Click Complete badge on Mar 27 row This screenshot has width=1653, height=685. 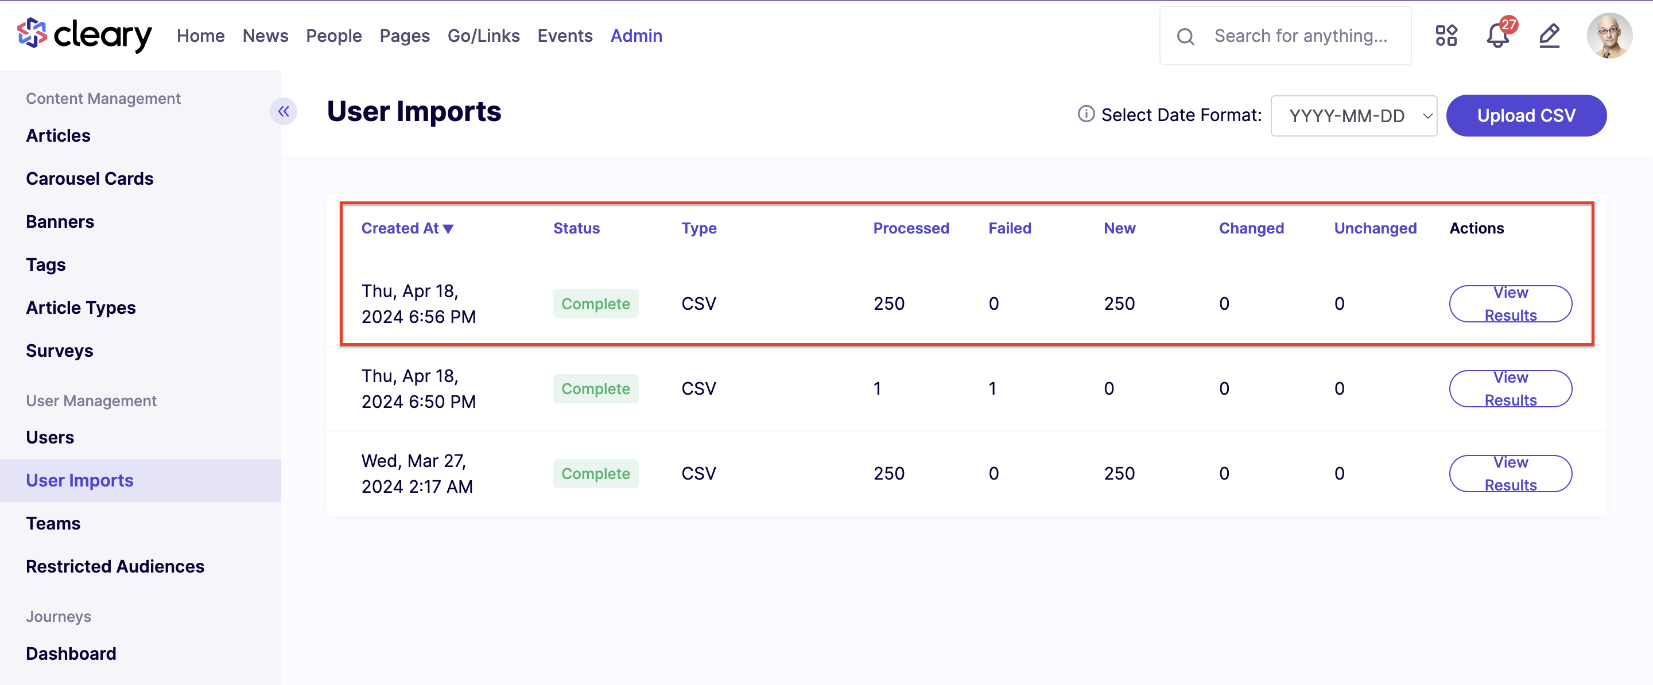(x=596, y=474)
